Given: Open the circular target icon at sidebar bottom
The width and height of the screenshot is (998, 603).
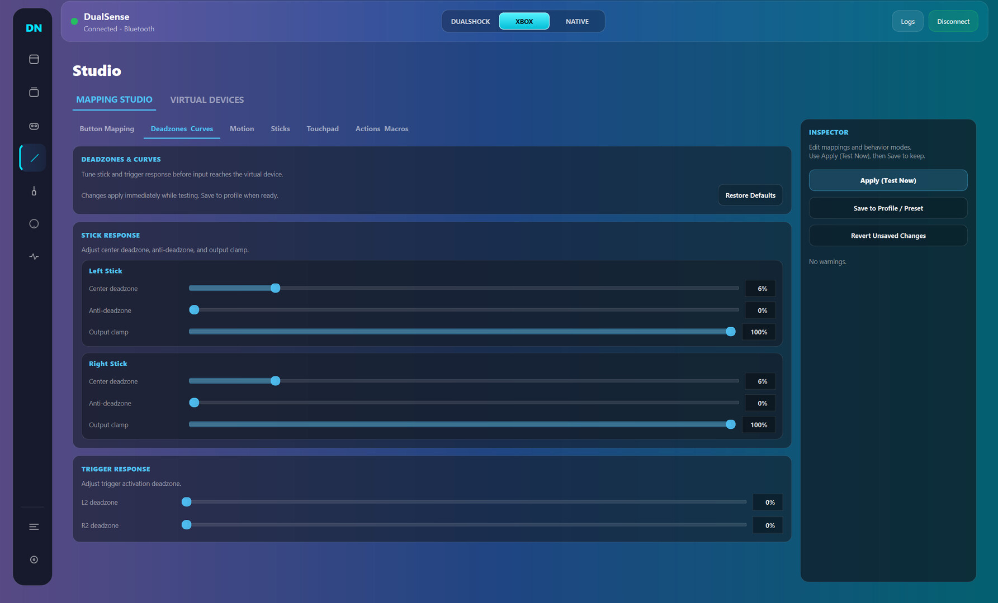Looking at the screenshot, I should pyautogui.click(x=34, y=559).
